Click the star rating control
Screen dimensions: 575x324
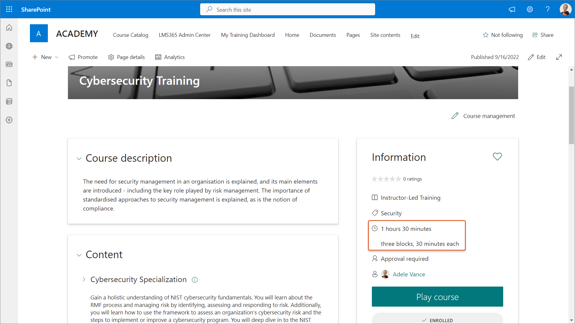pos(386,179)
